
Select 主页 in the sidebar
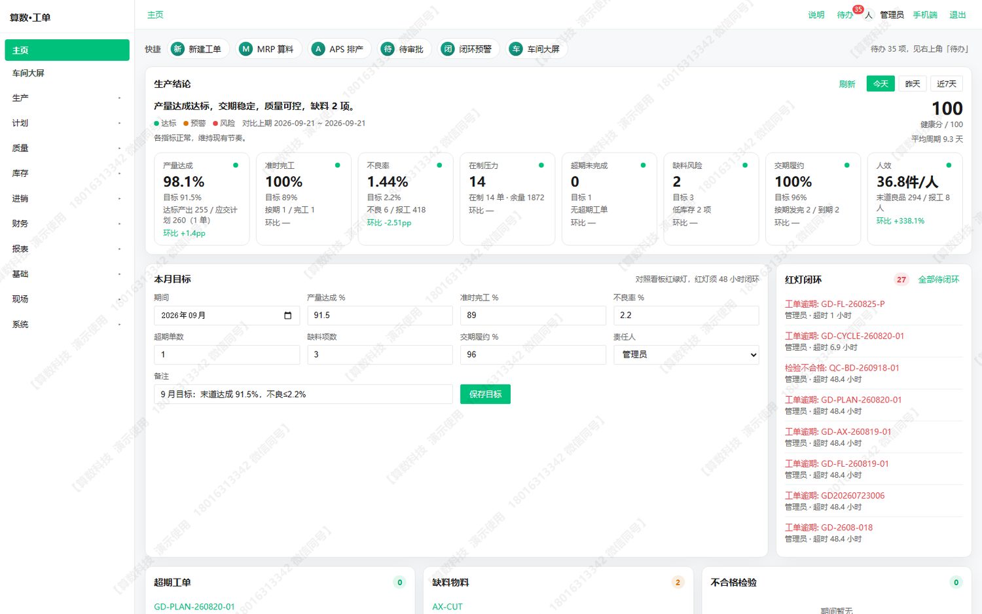coord(67,50)
